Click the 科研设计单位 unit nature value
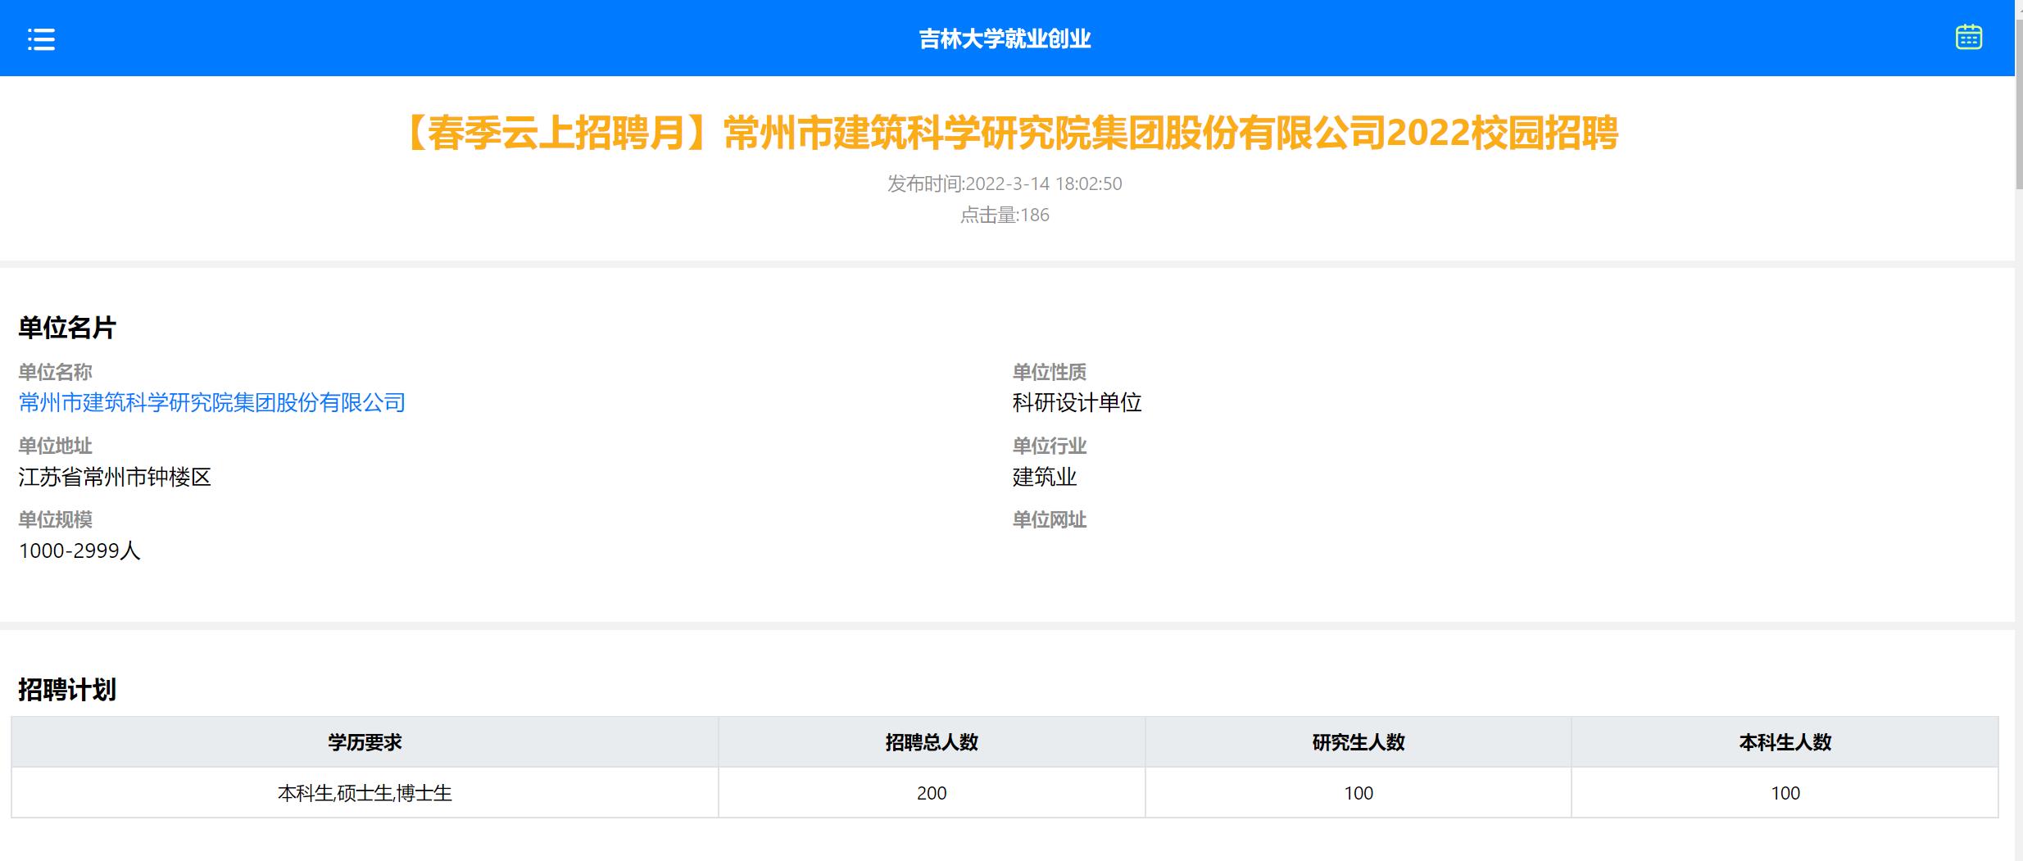 (x=1077, y=402)
